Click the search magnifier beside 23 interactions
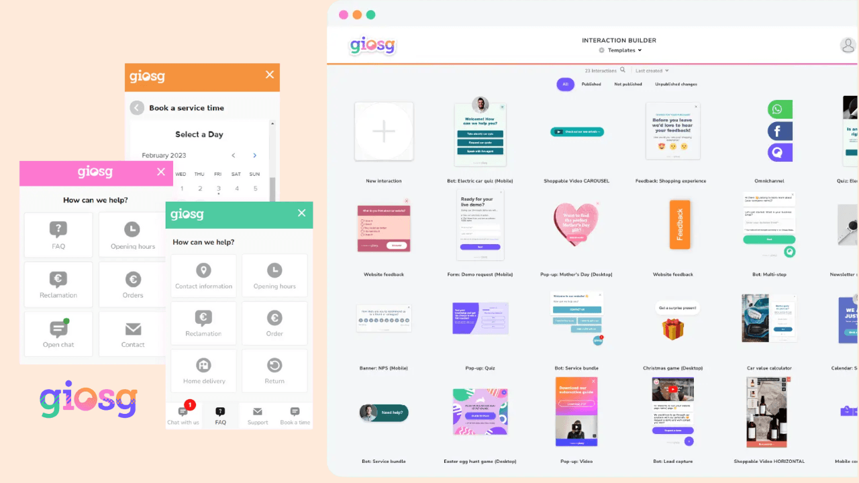The image size is (859, 483). pos(623,70)
